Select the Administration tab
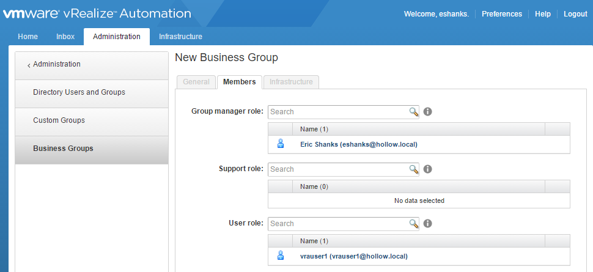Image resolution: width=593 pixels, height=272 pixels. pyautogui.click(x=117, y=37)
